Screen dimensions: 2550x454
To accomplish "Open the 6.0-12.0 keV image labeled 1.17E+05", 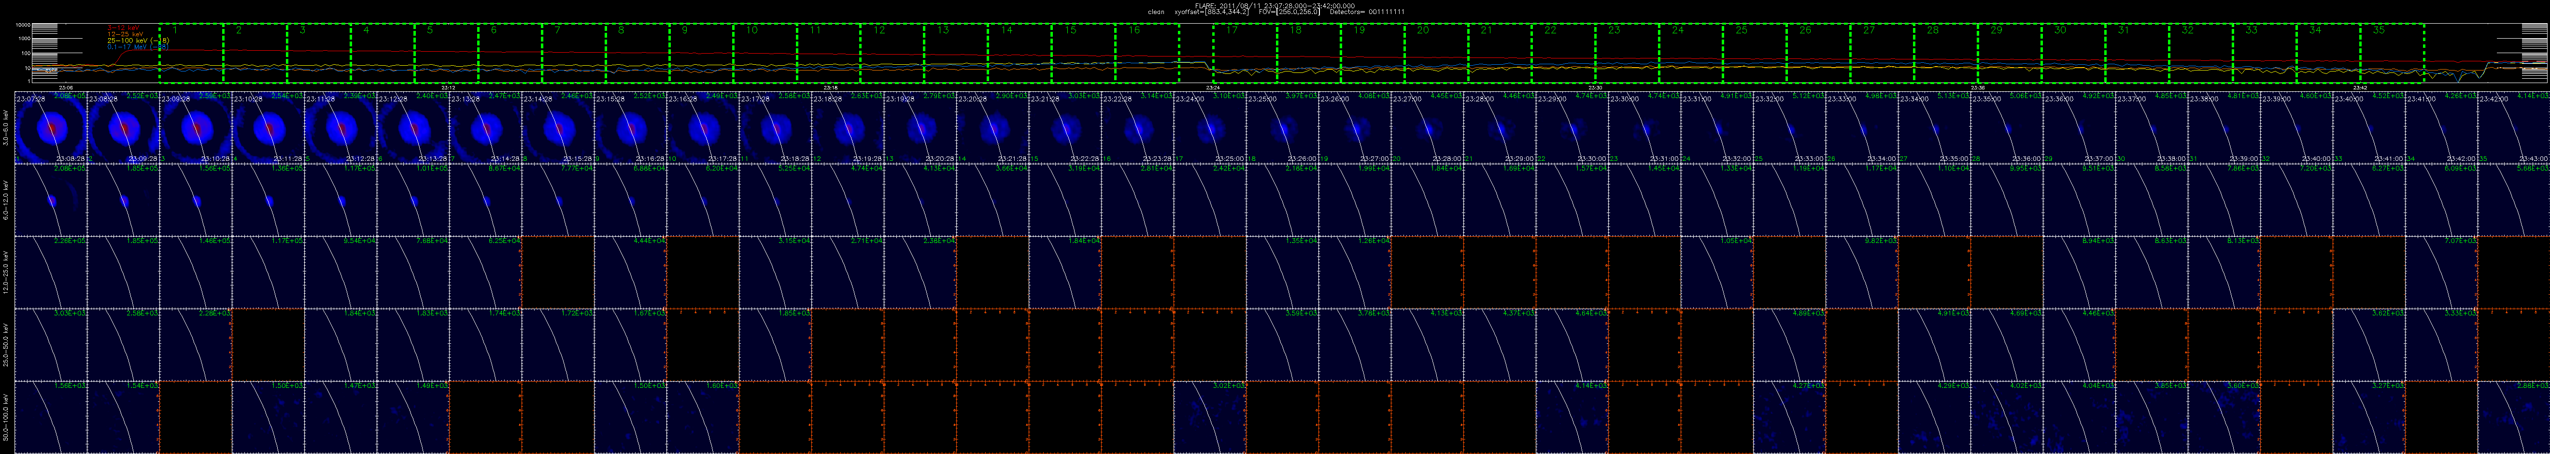I will click(340, 200).
